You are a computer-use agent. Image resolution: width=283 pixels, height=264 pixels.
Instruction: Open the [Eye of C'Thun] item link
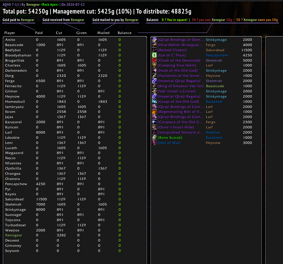tap(172, 55)
